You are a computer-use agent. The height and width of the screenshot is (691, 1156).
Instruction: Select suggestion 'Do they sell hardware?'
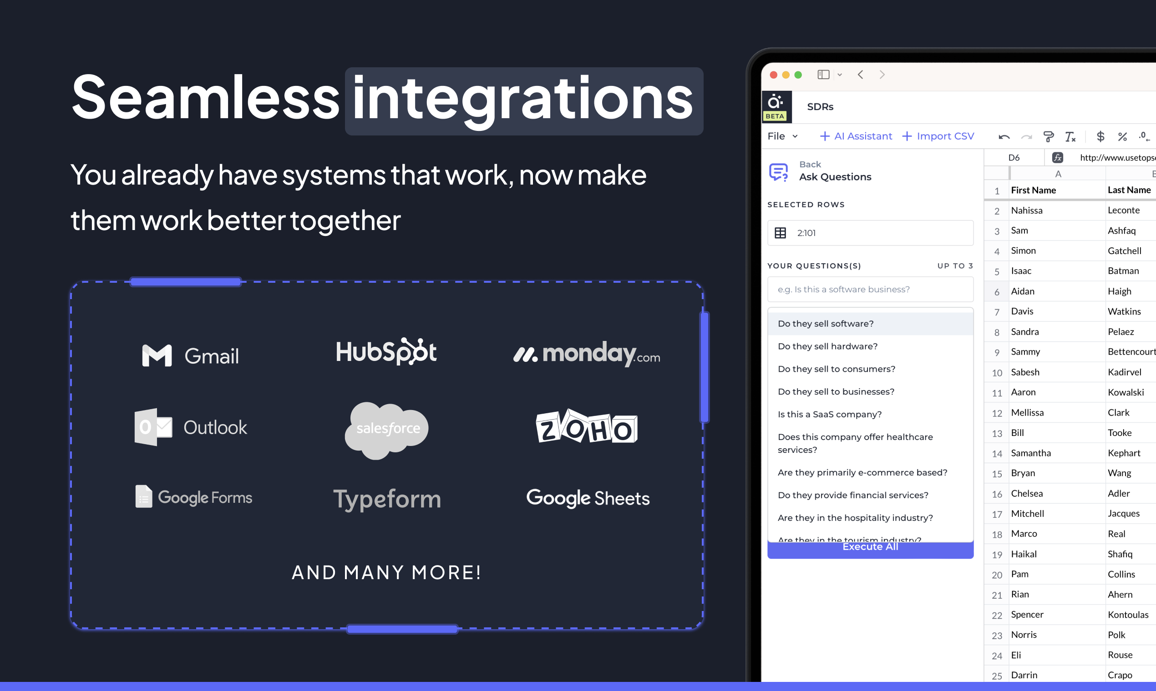tap(870, 346)
